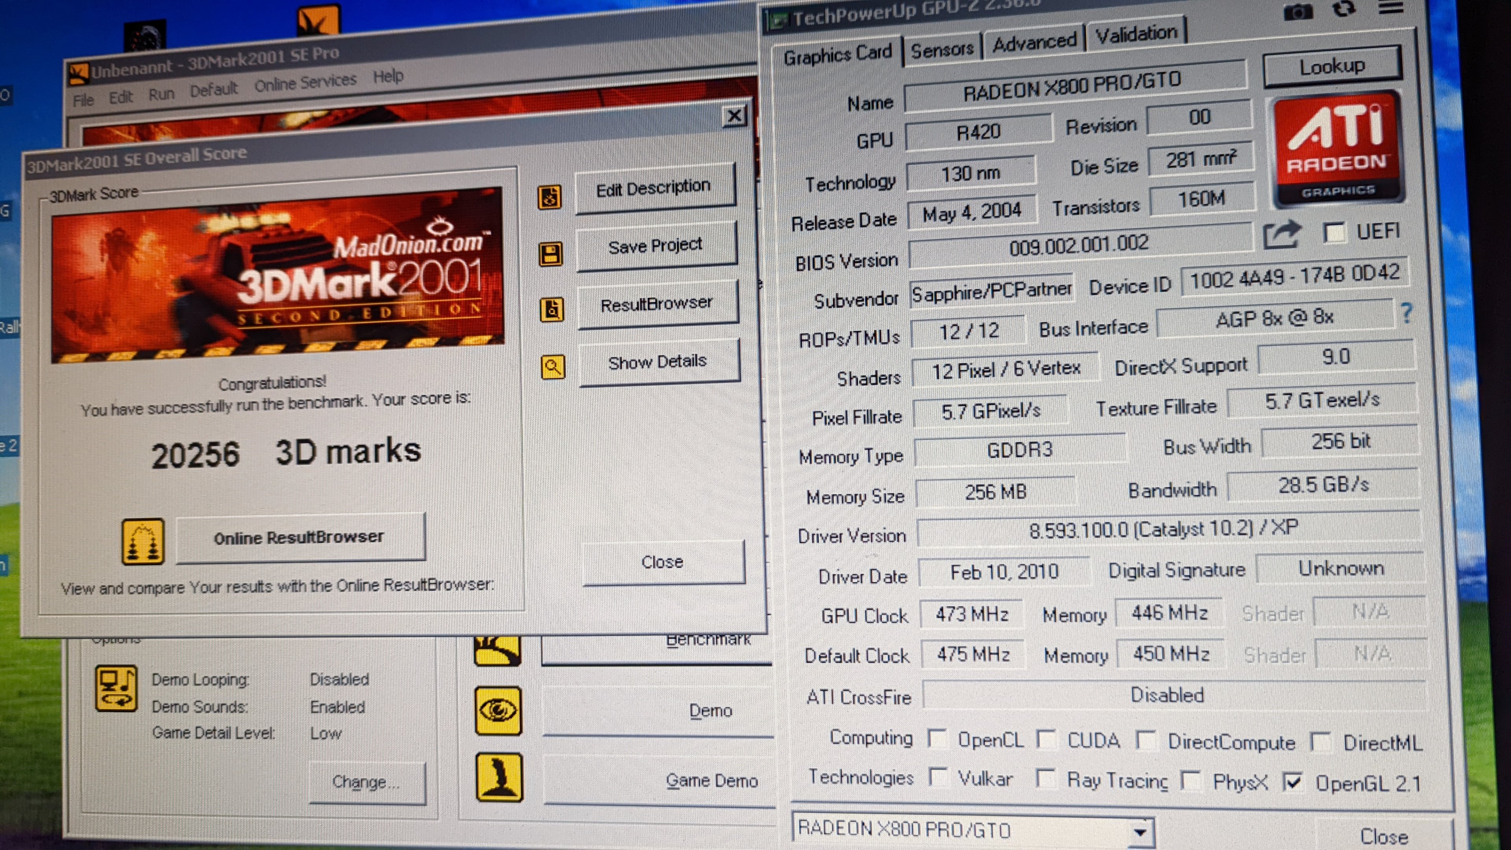Image resolution: width=1511 pixels, height=850 pixels.
Task: Toggle the UEFI checkbox
Action: tap(1334, 232)
